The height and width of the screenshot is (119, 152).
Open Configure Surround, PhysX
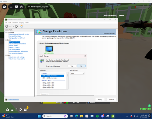(17, 38)
